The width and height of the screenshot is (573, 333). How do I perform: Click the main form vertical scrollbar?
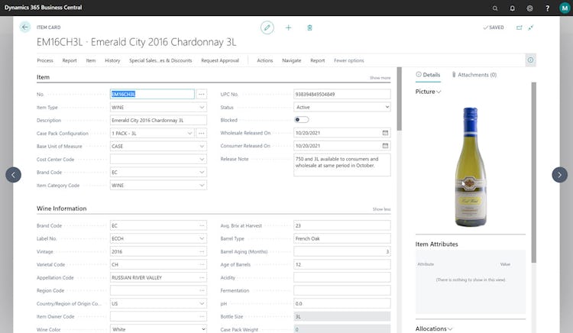click(x=400, y=99)
